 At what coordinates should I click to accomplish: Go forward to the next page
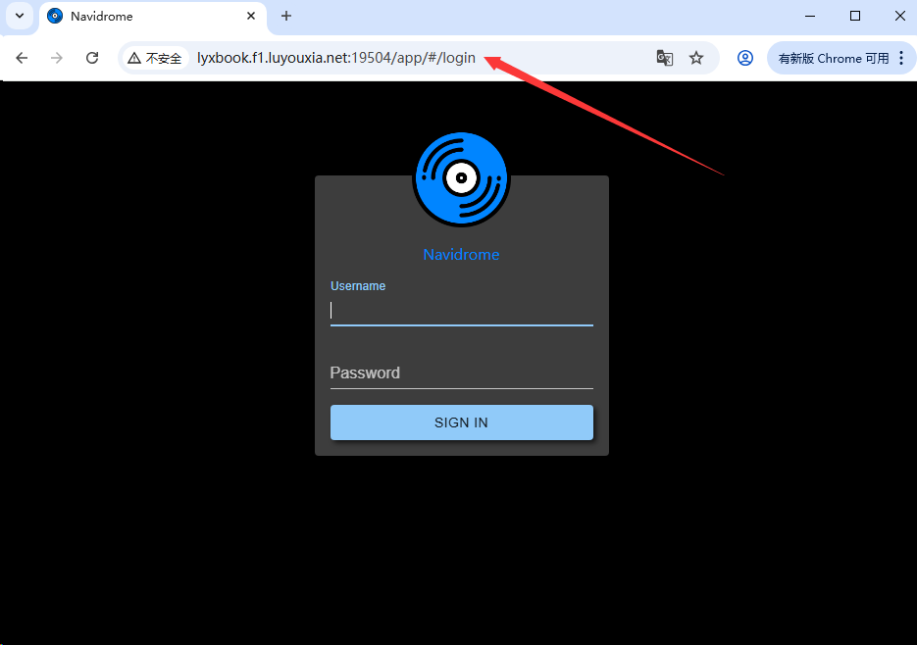pyautogui.click(x=57, y=58)
